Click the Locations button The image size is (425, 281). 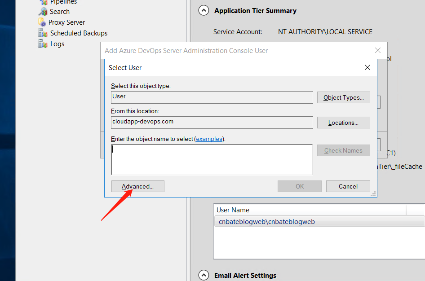coord(343,123)
